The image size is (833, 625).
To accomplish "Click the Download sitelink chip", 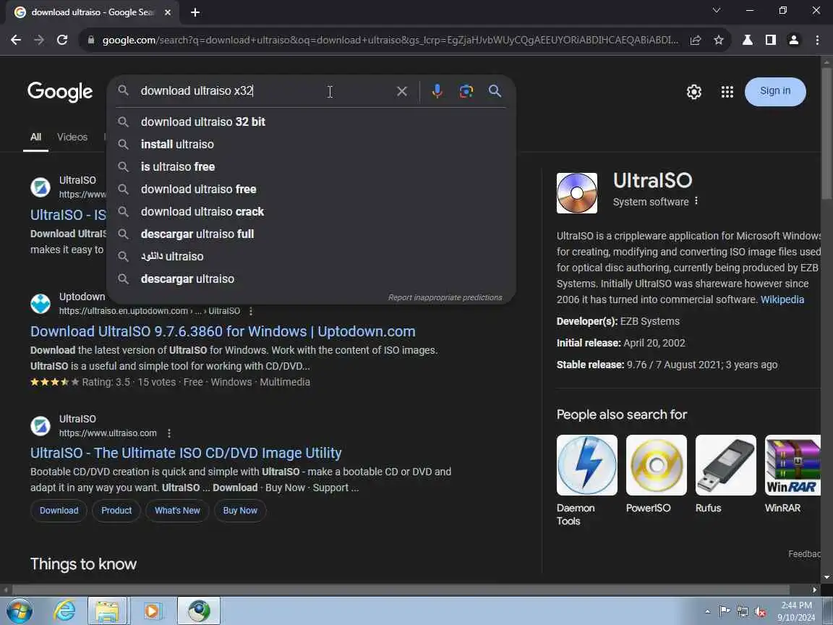I will (59, 510).
